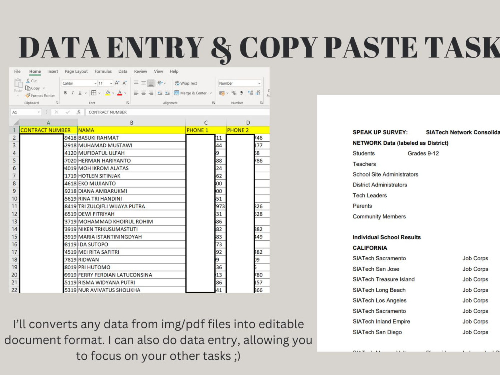Select Middle Align icon
Image resolution: width=500 pixels, height=375 pixels.
click(144, 83)
